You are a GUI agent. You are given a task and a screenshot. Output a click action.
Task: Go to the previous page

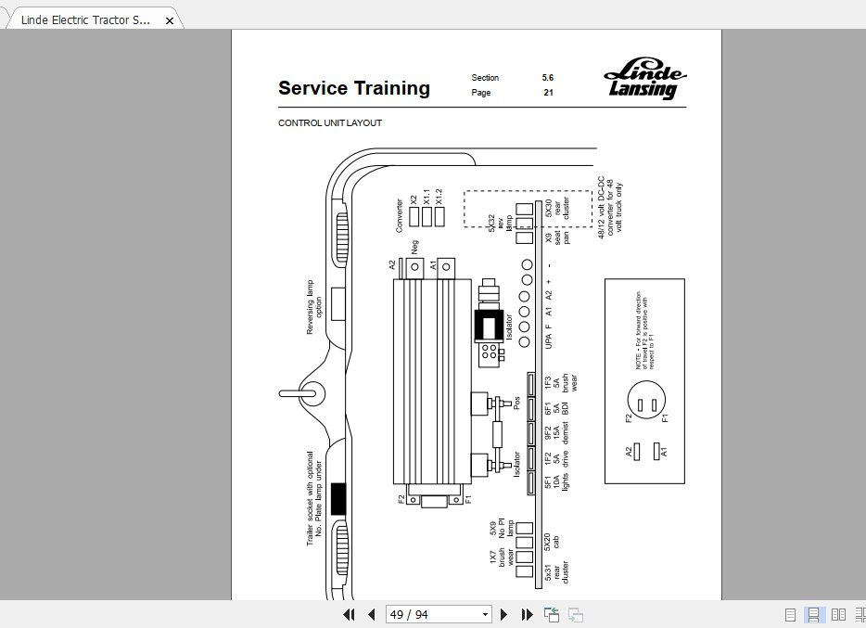click(x=372, y=614)
